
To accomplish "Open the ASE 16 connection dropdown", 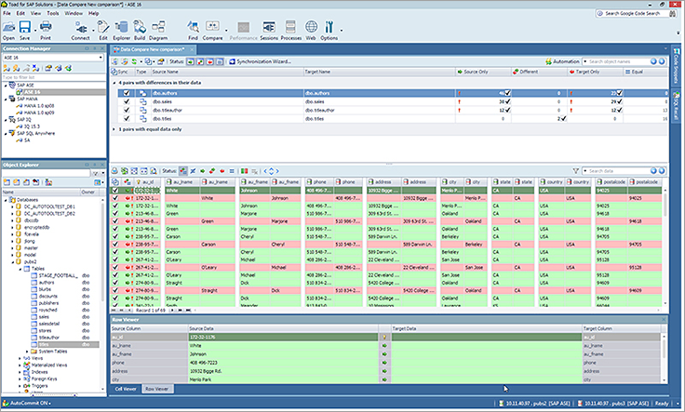I will click(x=101, y=57).
